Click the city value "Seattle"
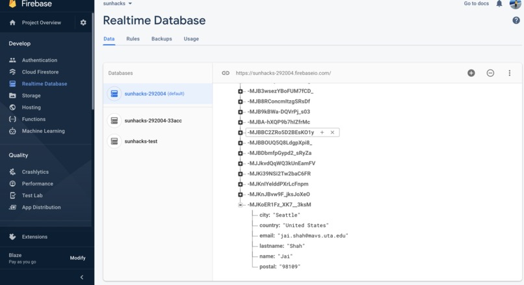The width and height of the screenshot is (524, 285). 287,215
